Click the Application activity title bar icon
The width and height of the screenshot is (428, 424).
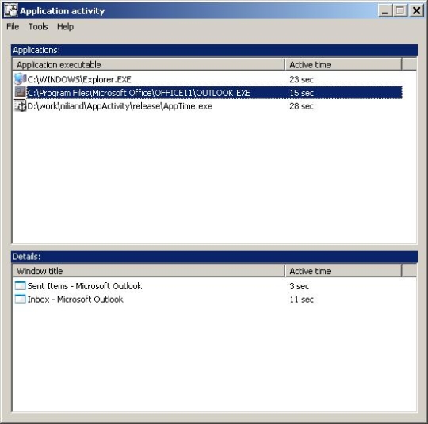pyautogui.click(x=10, y=10)
